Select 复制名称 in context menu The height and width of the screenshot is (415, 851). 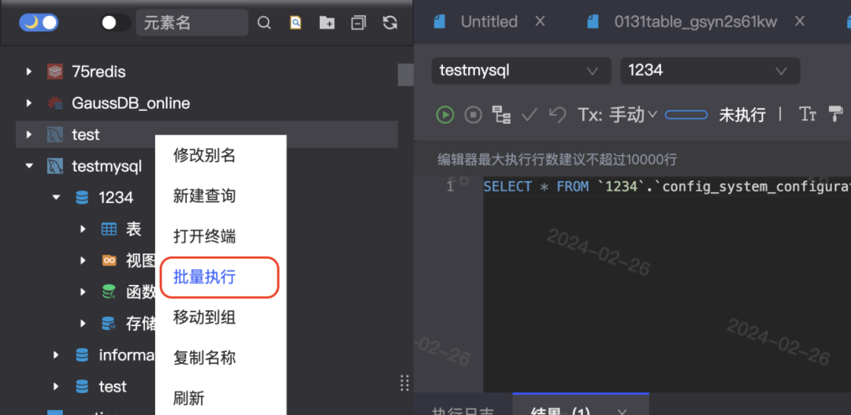pyautogui.click(x=204, y=358)
